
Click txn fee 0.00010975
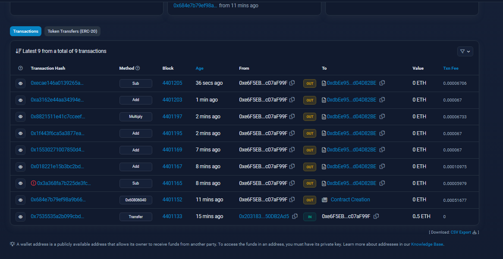tap(455, 167)
